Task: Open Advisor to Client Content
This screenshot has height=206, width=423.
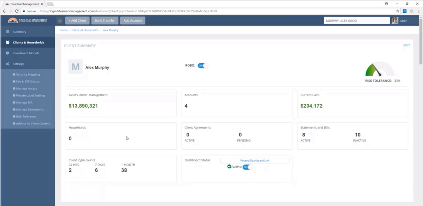Action: tap(32, 123)
